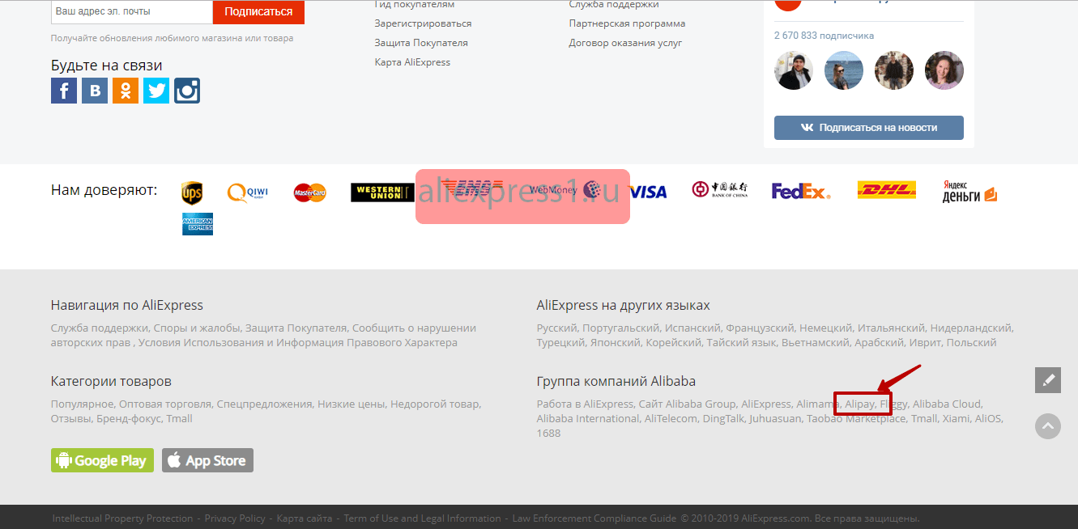
Task: Click the back-to-top arrow button
Action: click(x=1048, y=426)
